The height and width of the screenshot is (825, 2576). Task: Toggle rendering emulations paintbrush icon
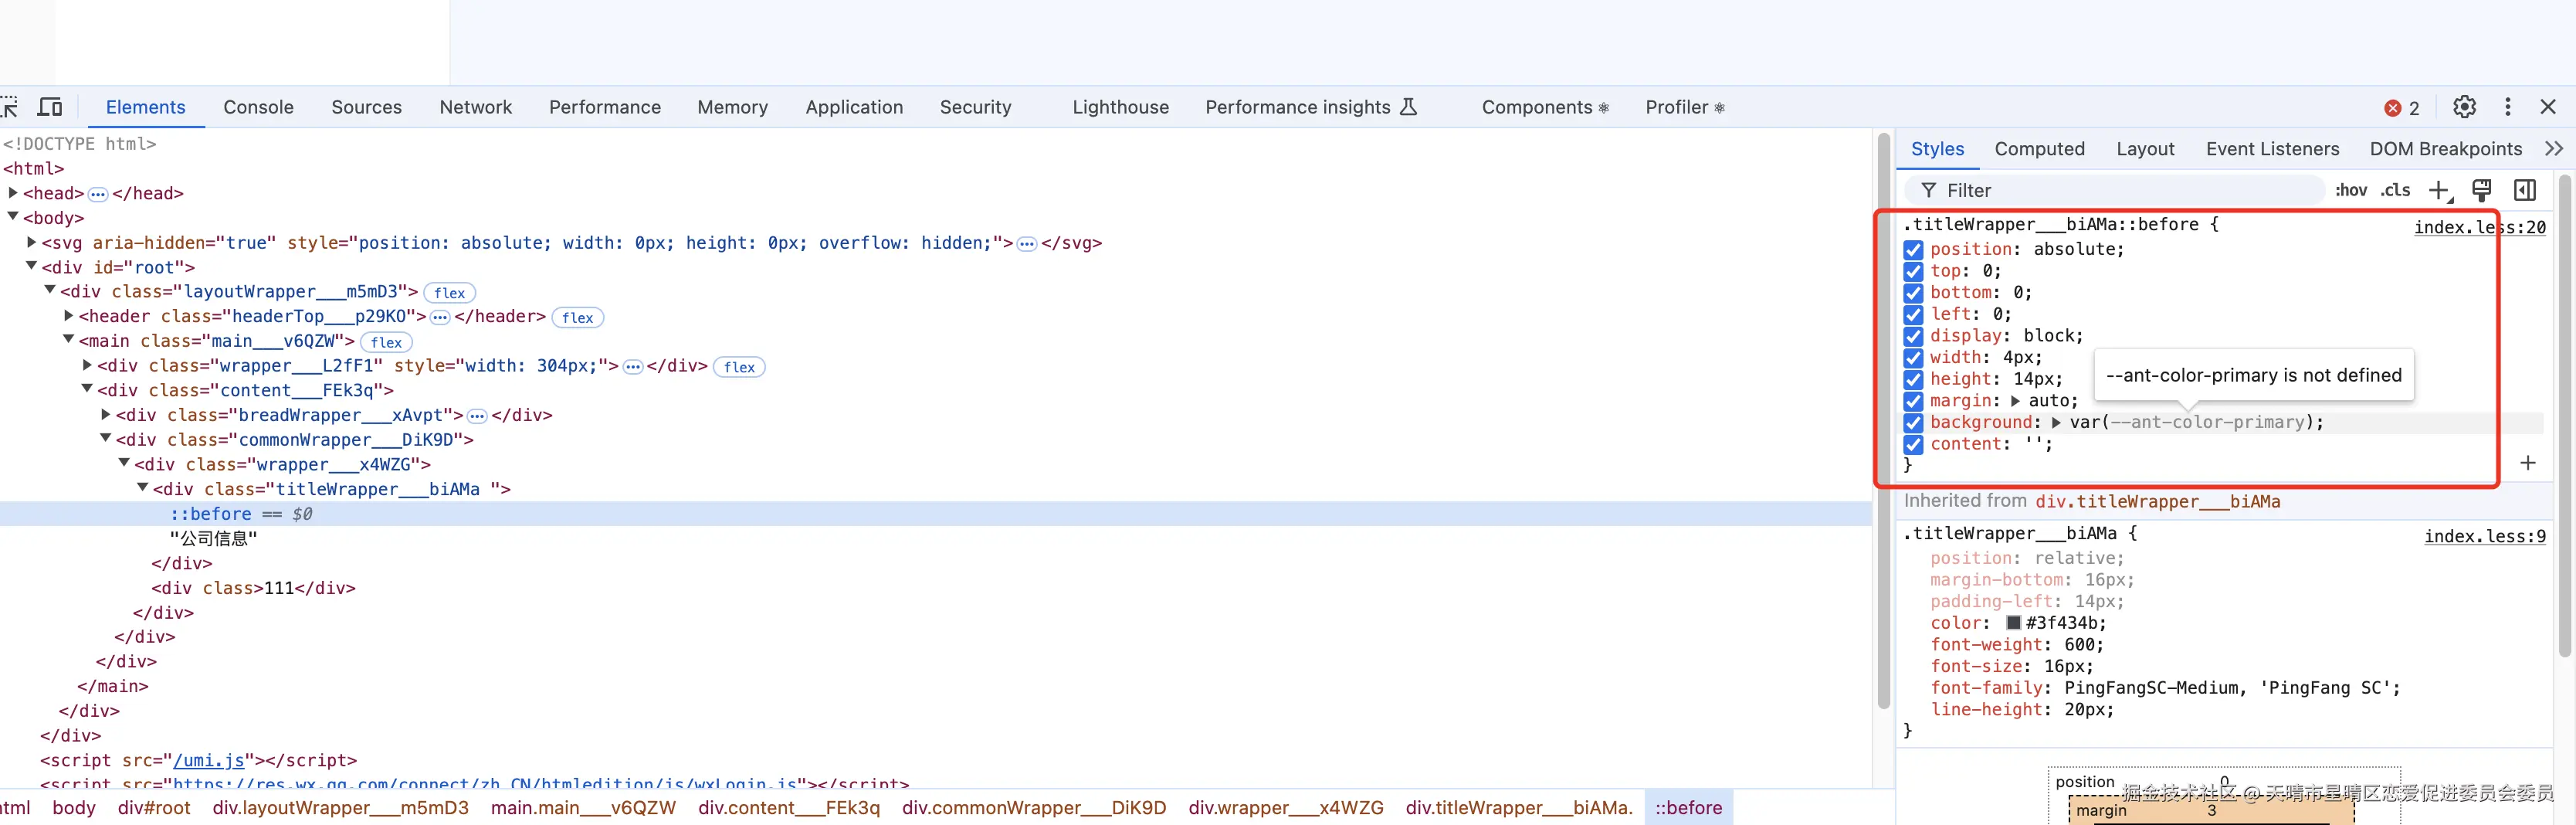coord(2481,190)
